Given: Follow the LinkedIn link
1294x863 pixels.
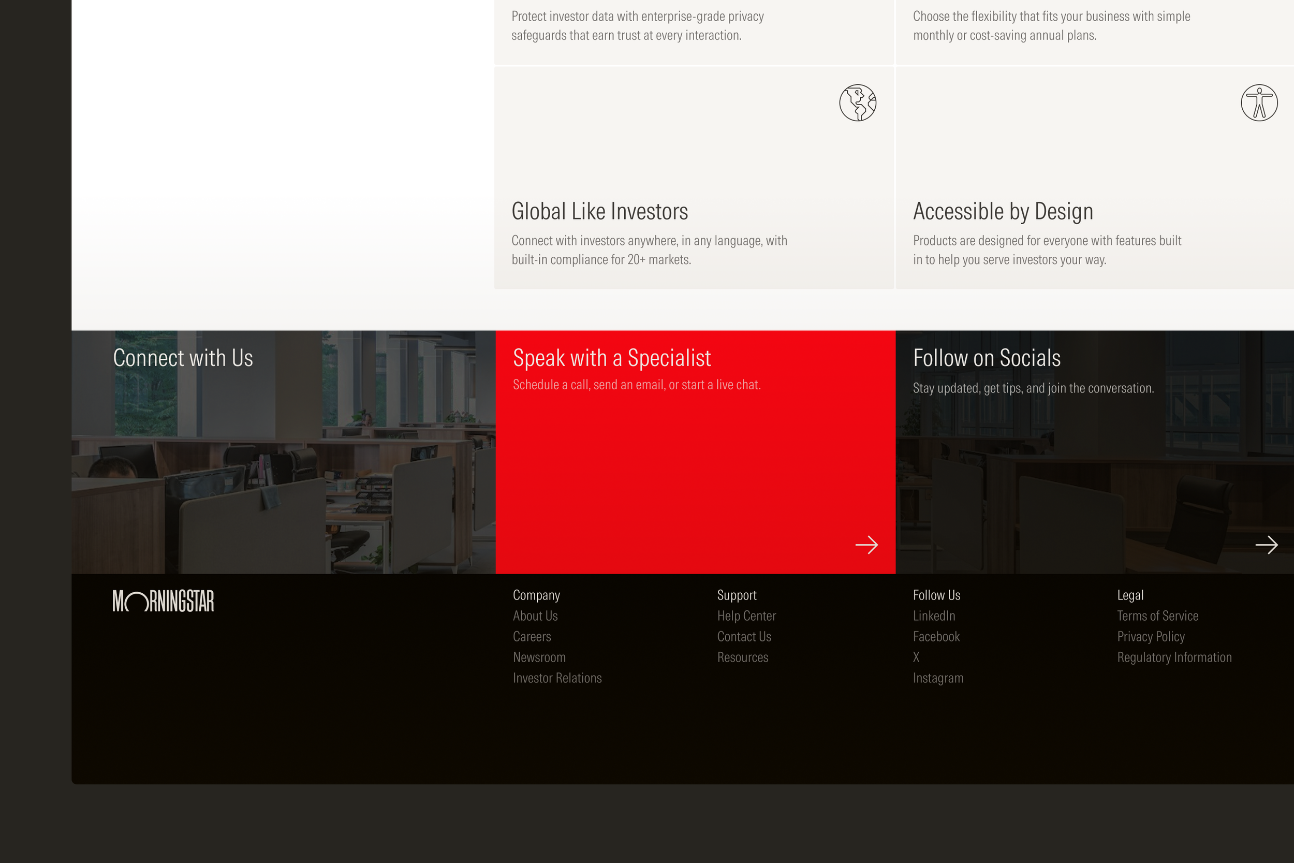Looking at the screenshot, I should pos(934,616).
